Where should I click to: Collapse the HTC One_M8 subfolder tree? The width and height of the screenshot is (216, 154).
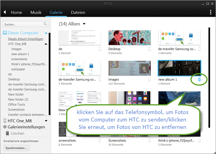click(x=46, y=44)
